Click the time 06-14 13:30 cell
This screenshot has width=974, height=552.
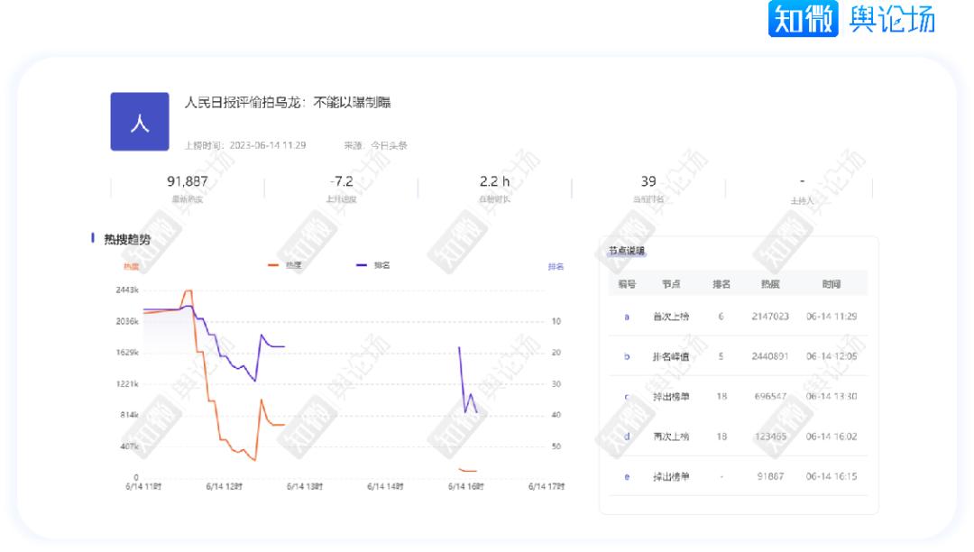(x=832, y=396)
